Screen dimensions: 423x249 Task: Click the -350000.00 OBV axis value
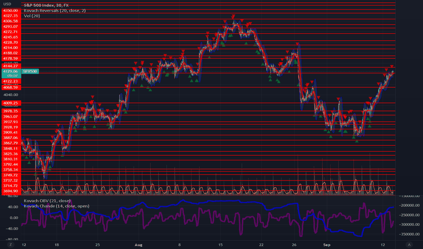[x=409, y=234]
